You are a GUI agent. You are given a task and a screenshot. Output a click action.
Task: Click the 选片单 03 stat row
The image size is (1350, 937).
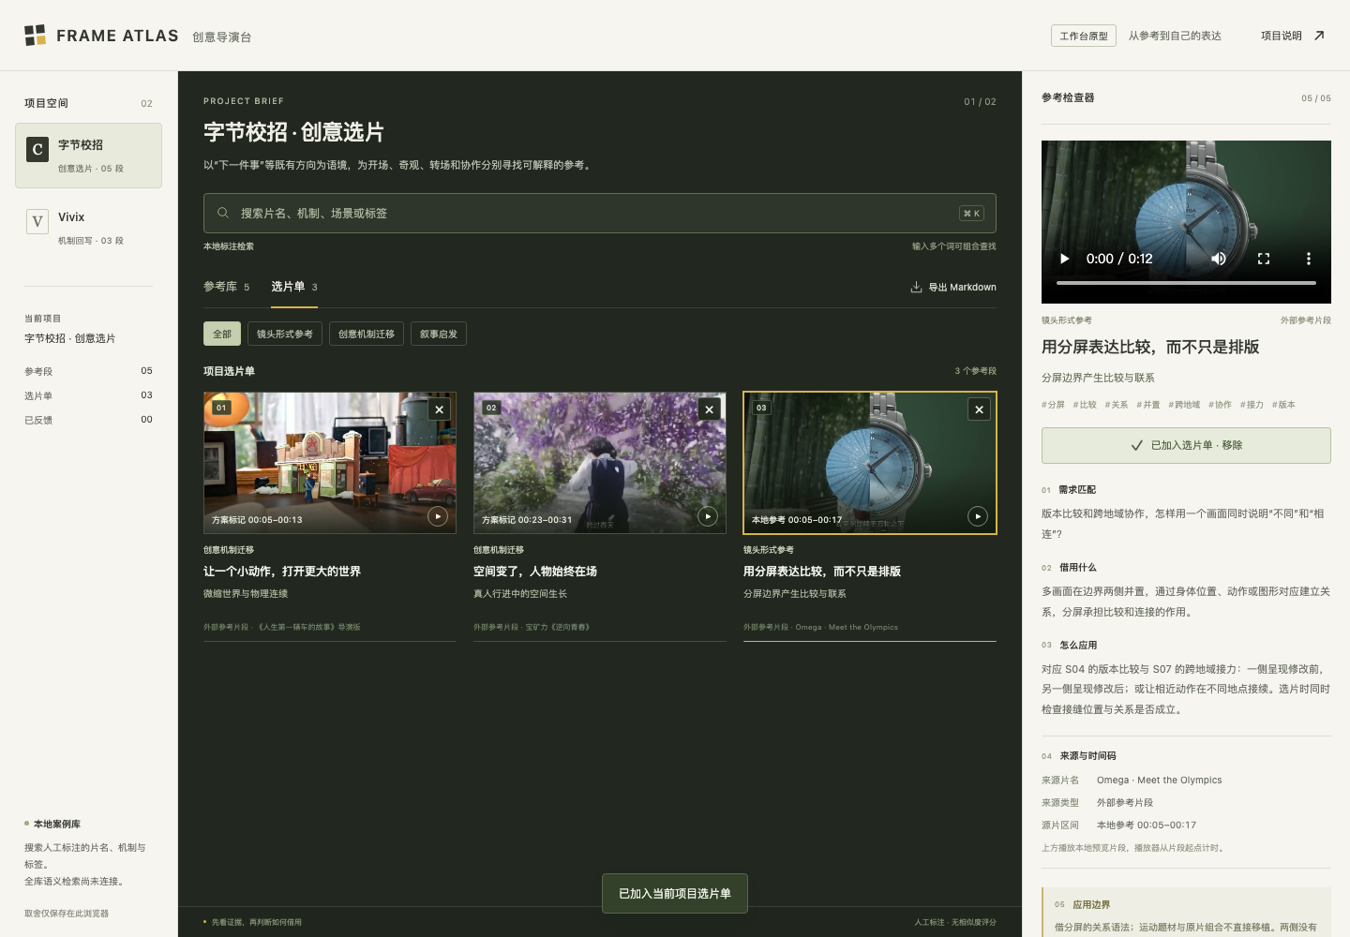88,395
